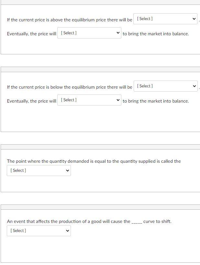Click the dropdown arrow in the last question

coord(67,230)
